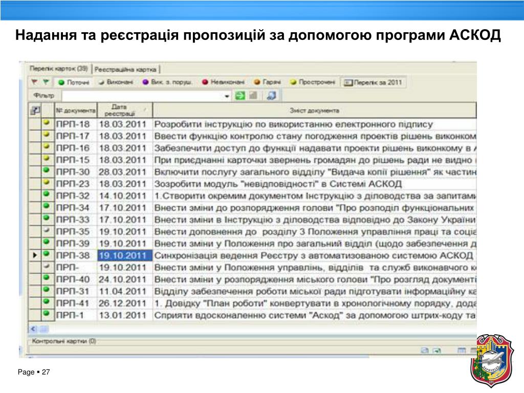This screenshot has width=524, height=393.
Task: Apply filter with green arrow icon
Action: coord(240,96)
